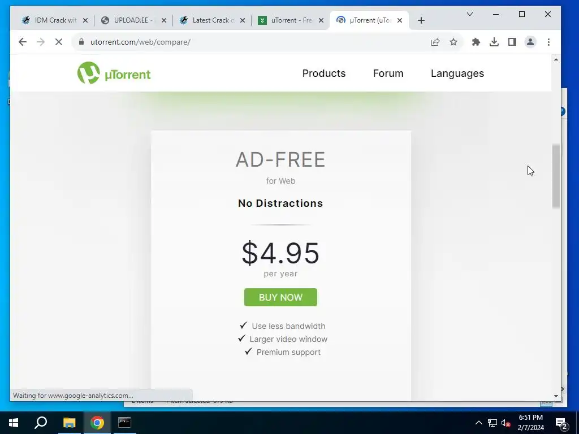This screenshot has width=579, height=434.
Task: Click the scrollbar up arrow
Action: 556,59
